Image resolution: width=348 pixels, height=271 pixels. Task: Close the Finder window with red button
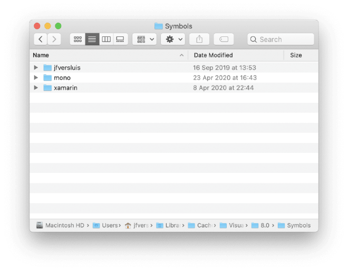tap(37, 26)
